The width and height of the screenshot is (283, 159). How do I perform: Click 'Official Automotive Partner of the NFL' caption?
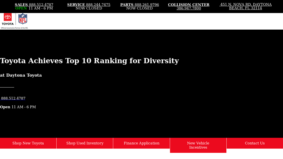point(15,28)
